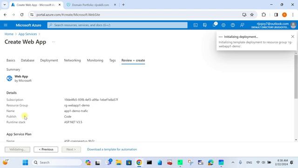
Task: Switch to the Tags tab
Action: click(112, 60)
